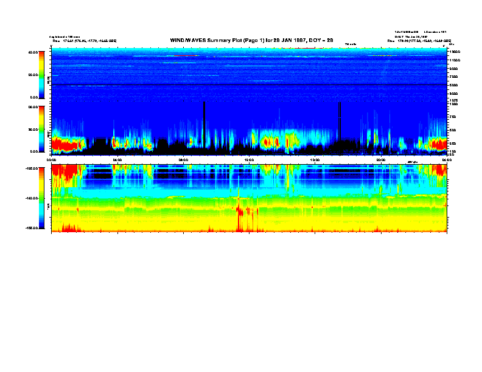Screen dimensions: 482x372
Task: Click the middle panel's color scale bar
Action: [41, 128]
